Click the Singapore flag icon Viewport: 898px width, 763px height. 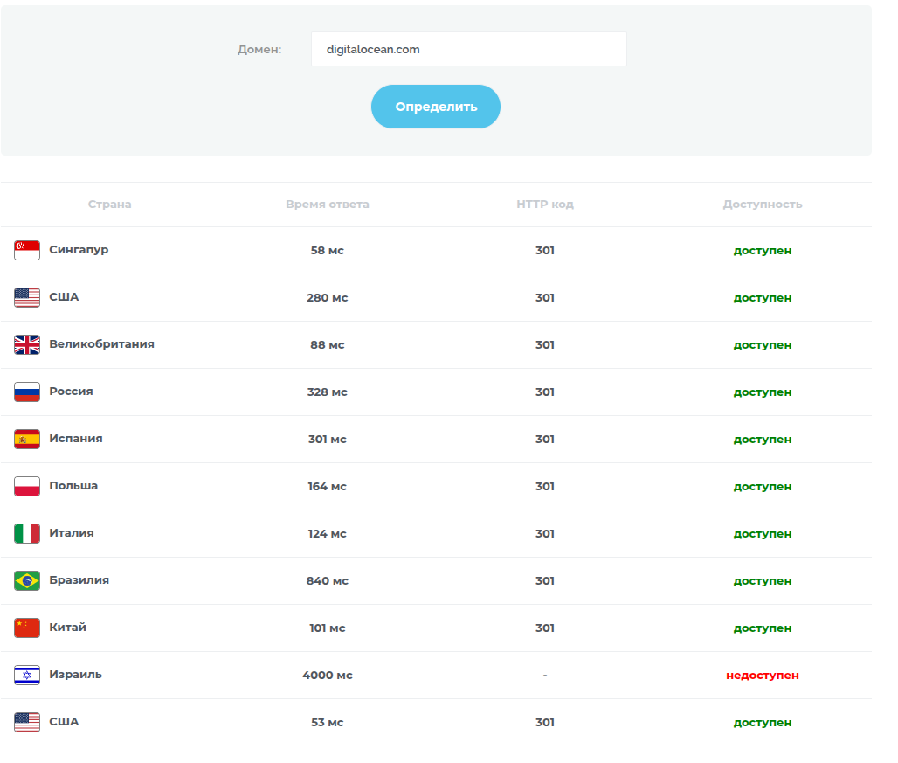(27, 250)
